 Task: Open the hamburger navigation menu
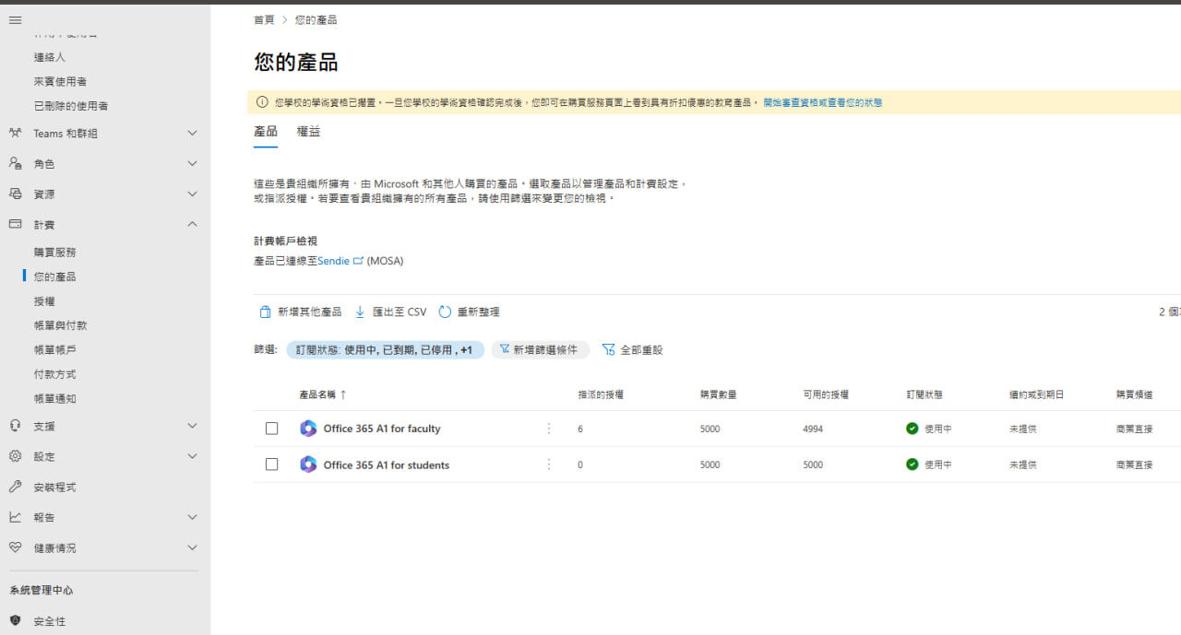pyautogui.click(x=15, y=20)
